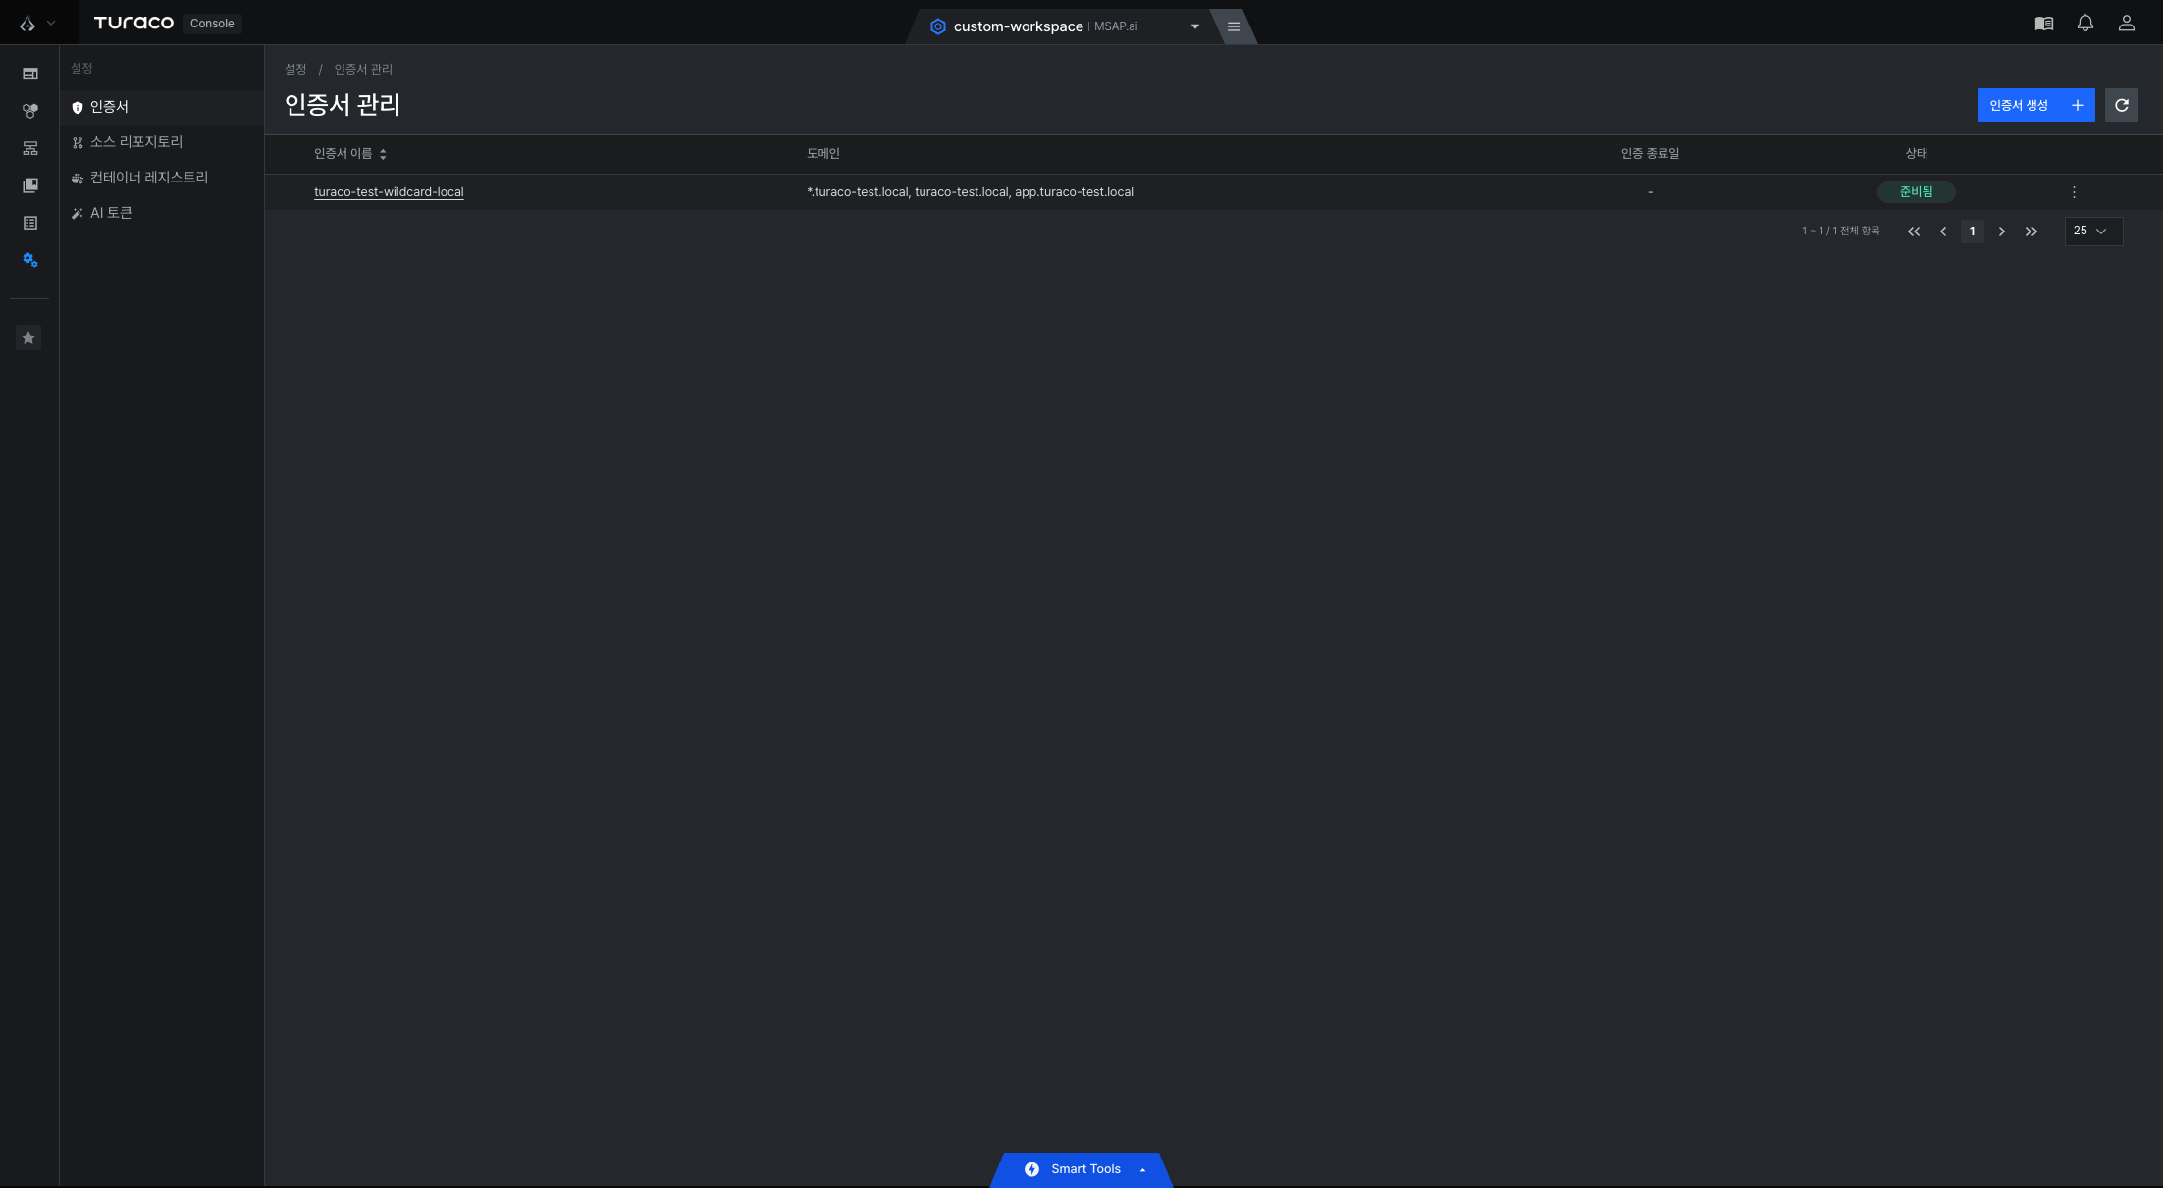Sort by 인증서 이름 column header

coord(350,154)
